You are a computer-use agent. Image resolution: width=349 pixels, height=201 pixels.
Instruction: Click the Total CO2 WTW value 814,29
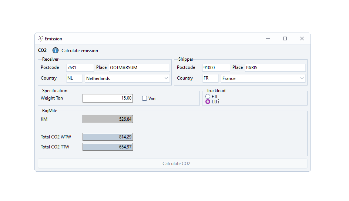108,137
